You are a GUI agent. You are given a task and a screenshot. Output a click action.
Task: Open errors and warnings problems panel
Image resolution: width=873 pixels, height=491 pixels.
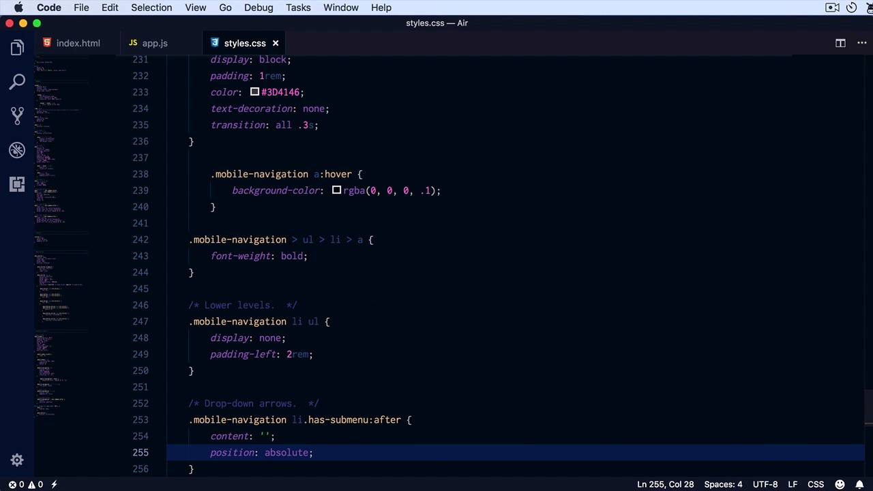[x=26, y=484]
